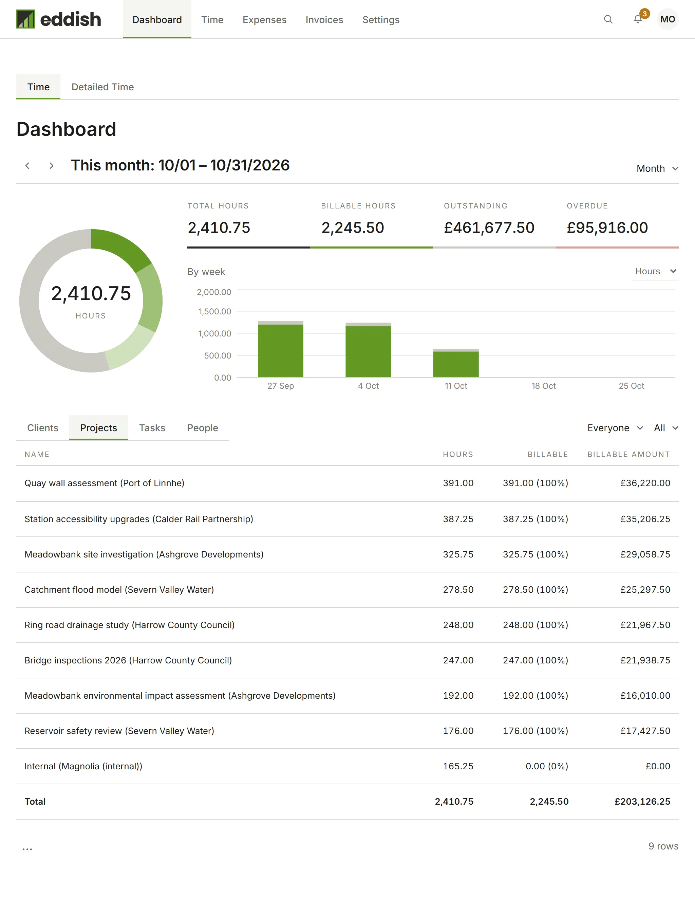Open the search magnifier icon
Viewport: 695px width, 897px height.
pos(608,19)
